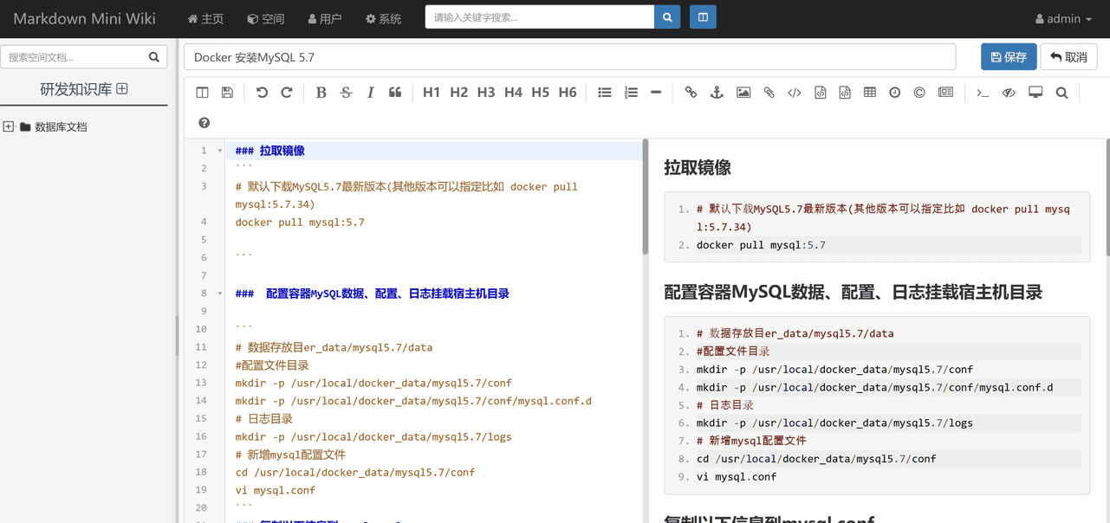Apply strikethrough formatting
This screenshot has width=1110, height=523.
pyautogui.click(x=346, y=93)
